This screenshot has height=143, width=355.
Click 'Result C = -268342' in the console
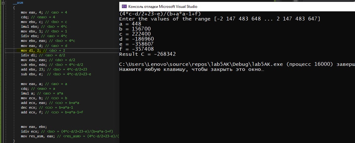click(x=148, y=54)
